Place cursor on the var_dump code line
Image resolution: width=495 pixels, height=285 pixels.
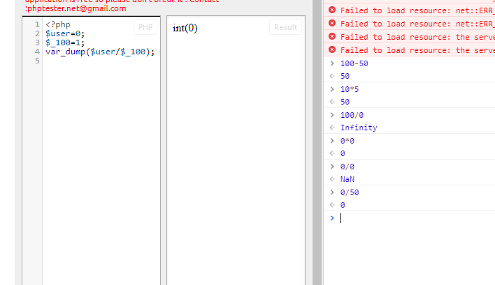[x=100, y=52]
